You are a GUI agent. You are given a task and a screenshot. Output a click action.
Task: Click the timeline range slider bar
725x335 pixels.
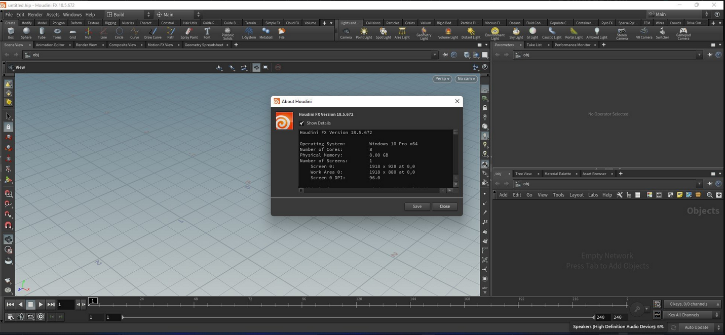(358, 317)
